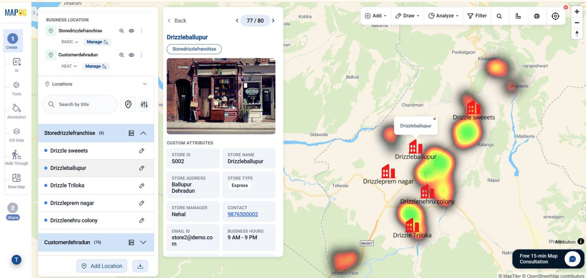Print the map
Screen dimensions: 586x278
pos(537,16)
